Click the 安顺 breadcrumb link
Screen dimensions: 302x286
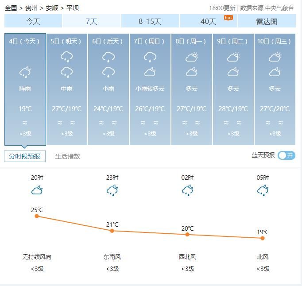click(x=52, y=8)
